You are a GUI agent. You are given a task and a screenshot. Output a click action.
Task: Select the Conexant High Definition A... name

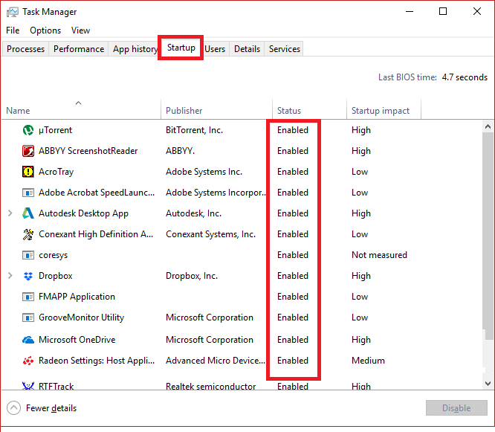(96, 234)
